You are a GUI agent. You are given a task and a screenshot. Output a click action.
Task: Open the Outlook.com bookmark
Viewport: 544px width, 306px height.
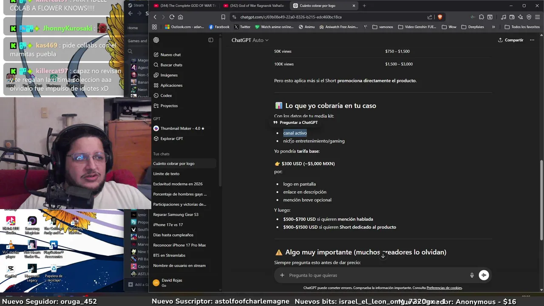(184, 27)
